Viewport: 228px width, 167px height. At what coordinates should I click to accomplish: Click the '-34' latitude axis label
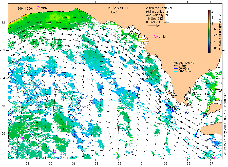[x=3, y=78]
